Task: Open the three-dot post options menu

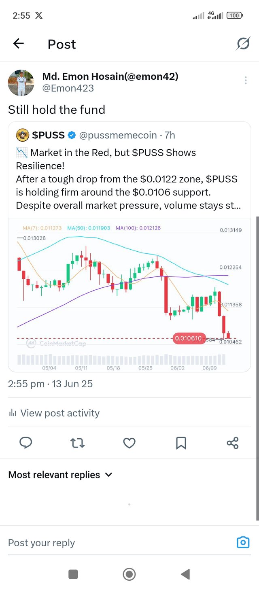Action: [246, 81]
